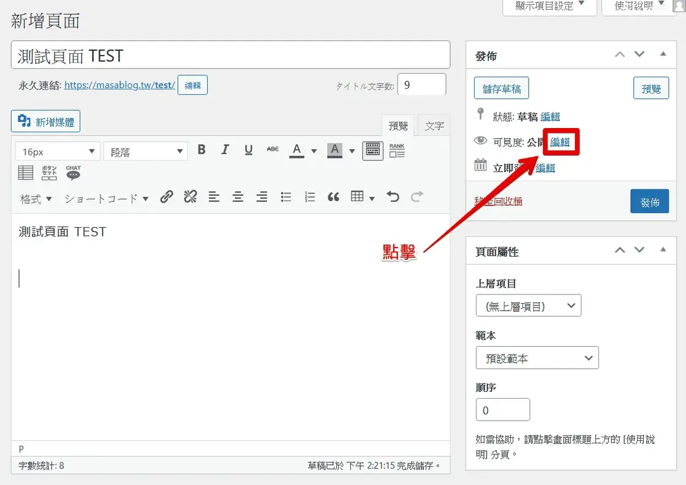Expand 顯示項目設定 screen options
This screenshot has width=686, height=485.
pos(549,6)
